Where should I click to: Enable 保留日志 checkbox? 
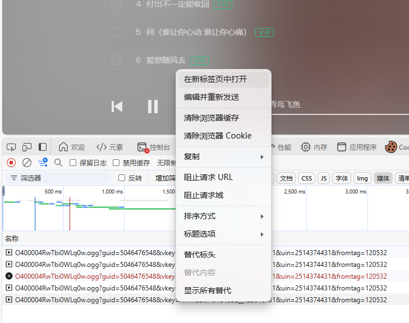73,163
